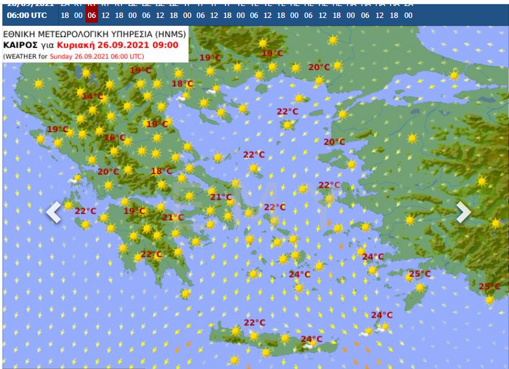Click the sun icon on Kos island
This screenshot has width=509, height=369.
click(373, 270)
